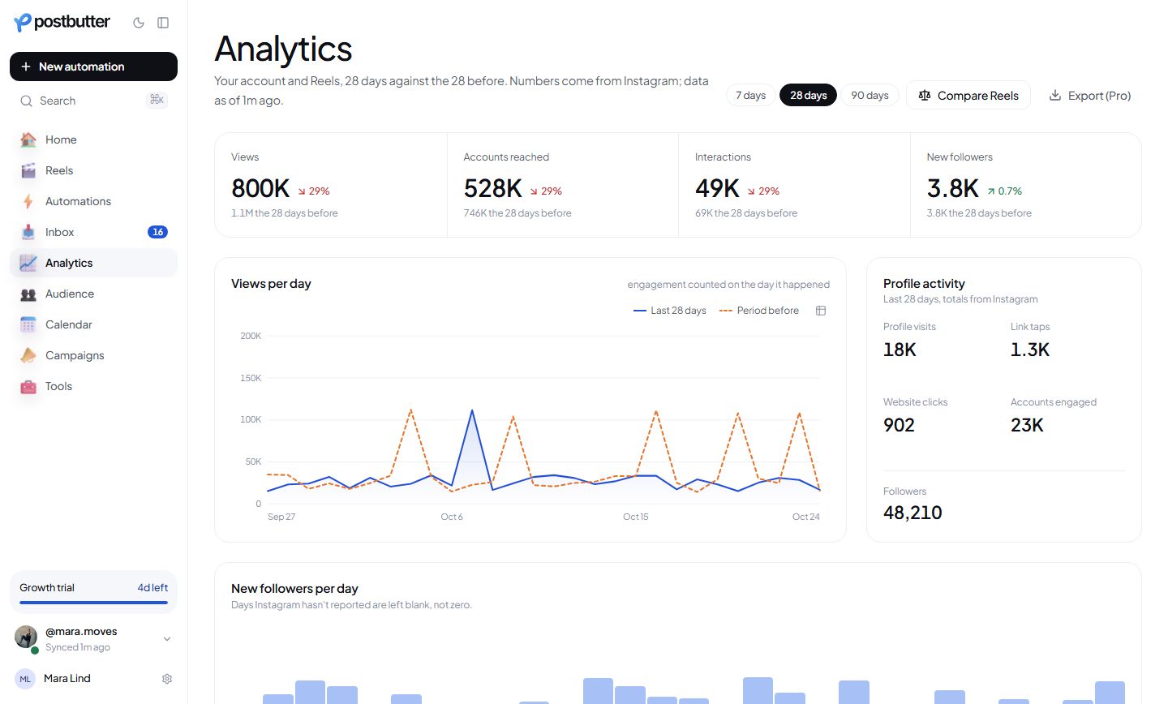Open the Campaigns page
The height and width of the screenshot is (704, 1168).
(x=93, y=355)
